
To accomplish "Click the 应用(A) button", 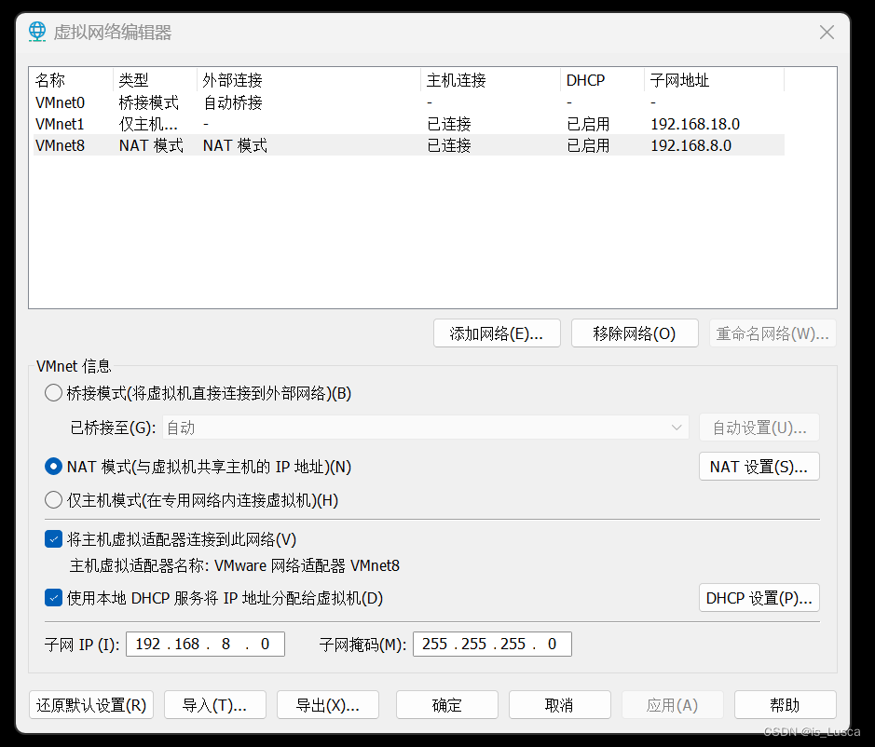I will pos(673,705).
